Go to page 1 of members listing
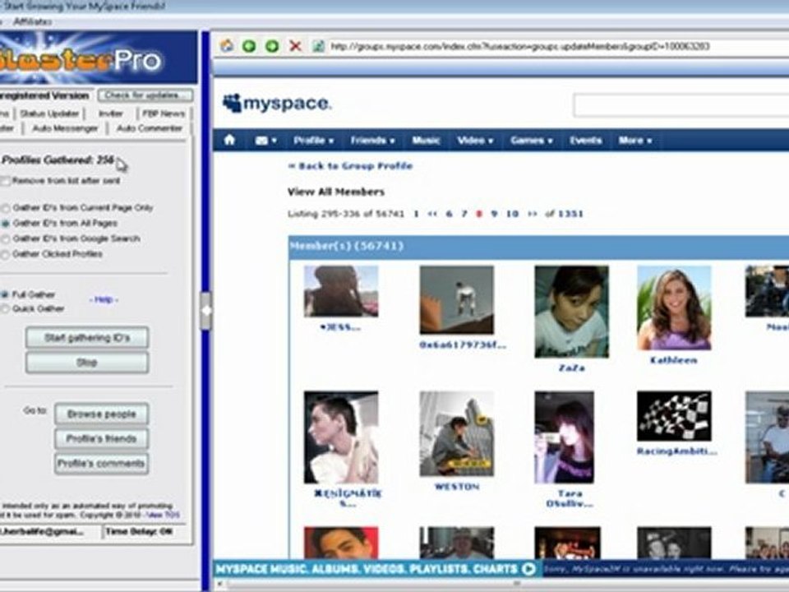789x592 pixels. [x=416, y=214]
